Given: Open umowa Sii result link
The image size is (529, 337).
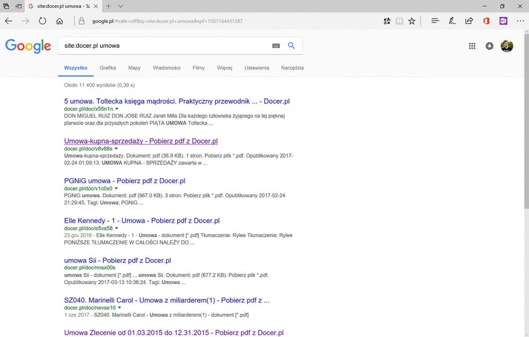Looking at the screenshot, I should [x=117, y=260].
